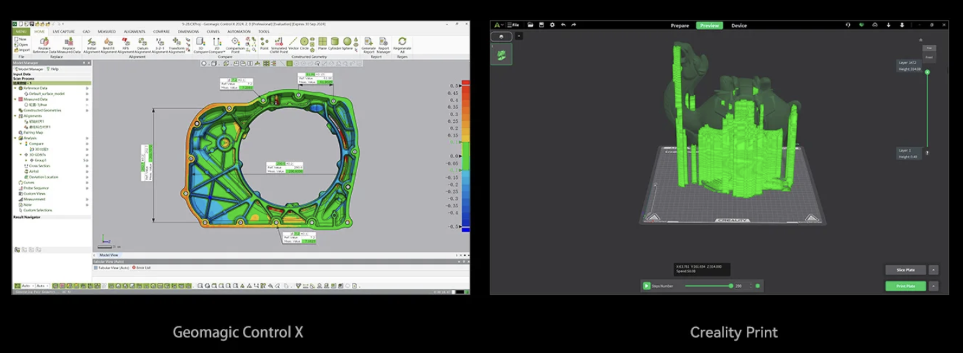
Task: Switch to the LIVE CAPTURE ribbon tab
Action: pyautogui.click(x=64, y=32)
